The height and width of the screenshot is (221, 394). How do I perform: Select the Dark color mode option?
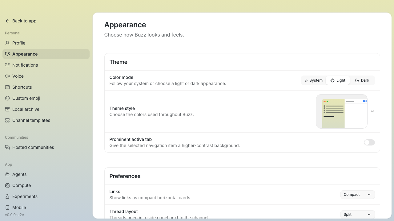pos(362,80)
